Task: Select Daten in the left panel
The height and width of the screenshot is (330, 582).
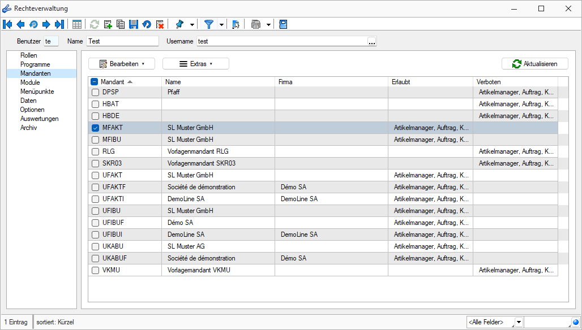Action: [28, 101]
